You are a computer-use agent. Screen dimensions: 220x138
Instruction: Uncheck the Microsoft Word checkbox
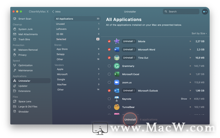pos(109,49)
